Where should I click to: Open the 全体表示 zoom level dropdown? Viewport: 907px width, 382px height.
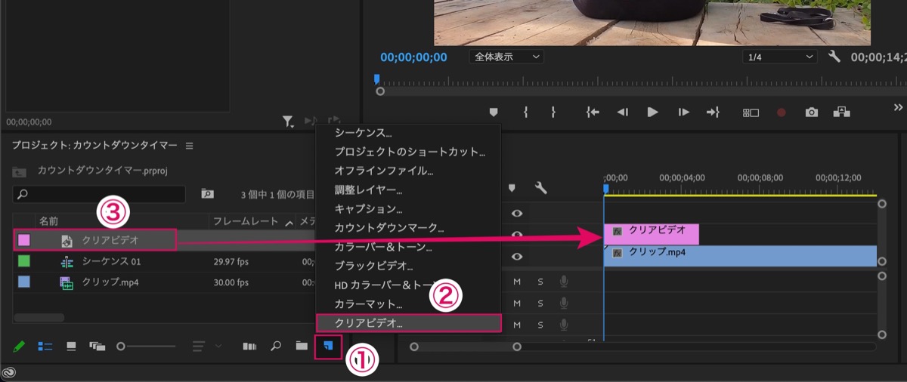tap(506, 57)
